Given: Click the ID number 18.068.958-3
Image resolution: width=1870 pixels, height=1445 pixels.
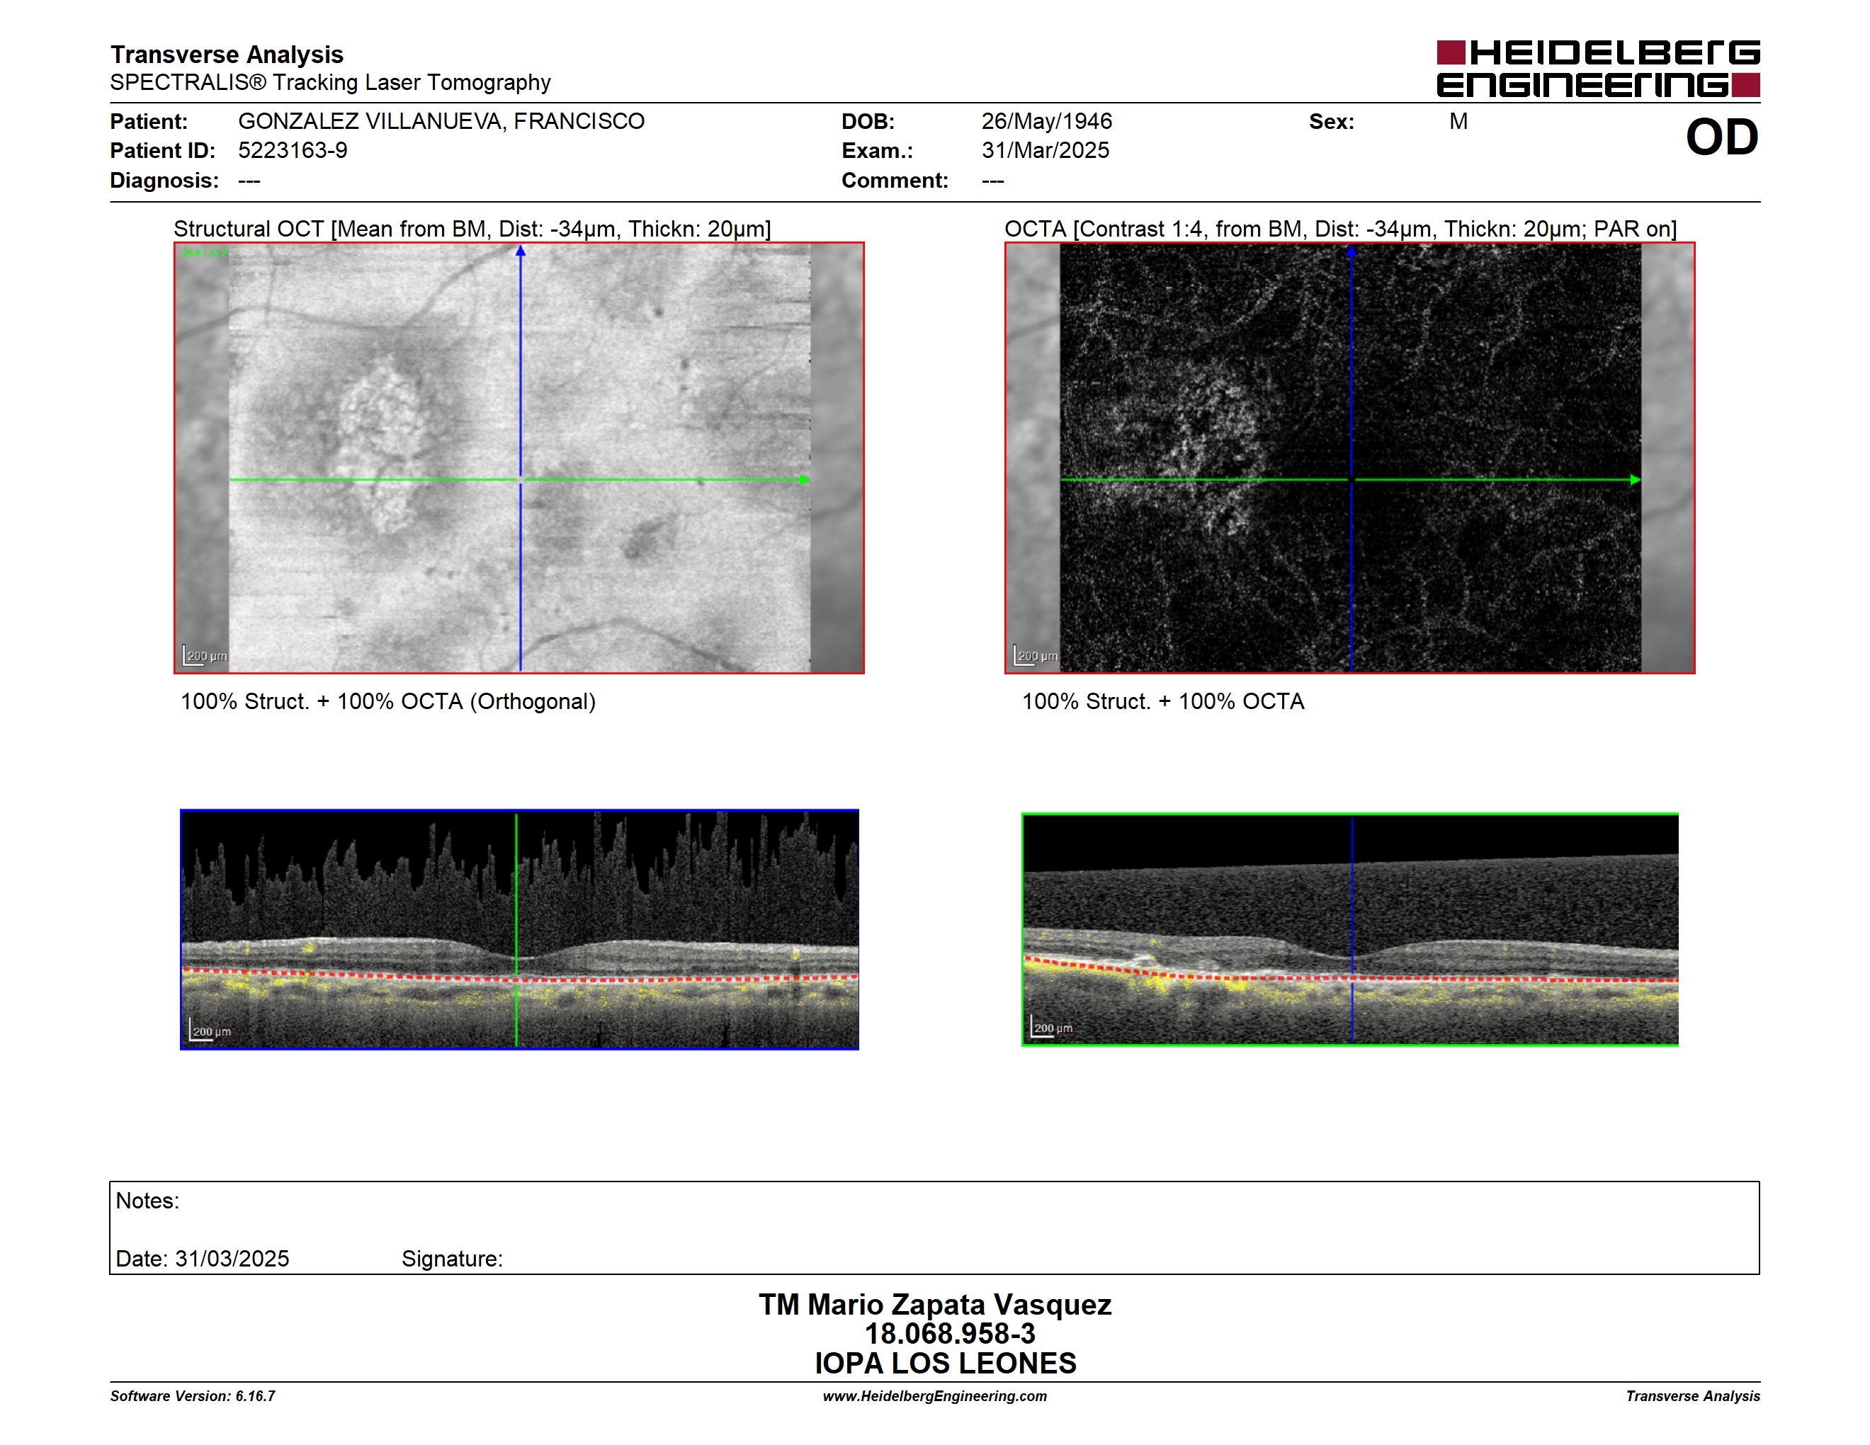Looking at the screenshot, I should [950, 1334].
